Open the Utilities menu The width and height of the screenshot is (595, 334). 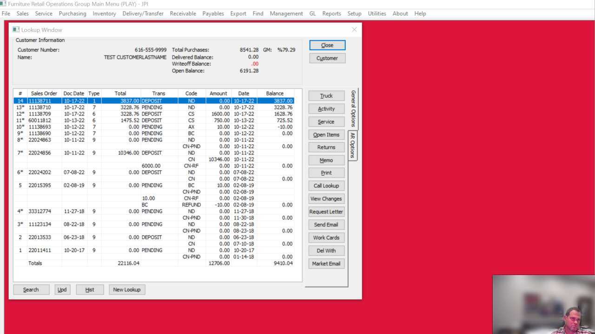377,13
